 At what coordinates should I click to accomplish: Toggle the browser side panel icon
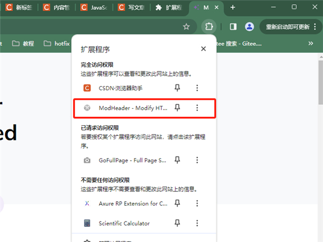[x=233, y=26]
